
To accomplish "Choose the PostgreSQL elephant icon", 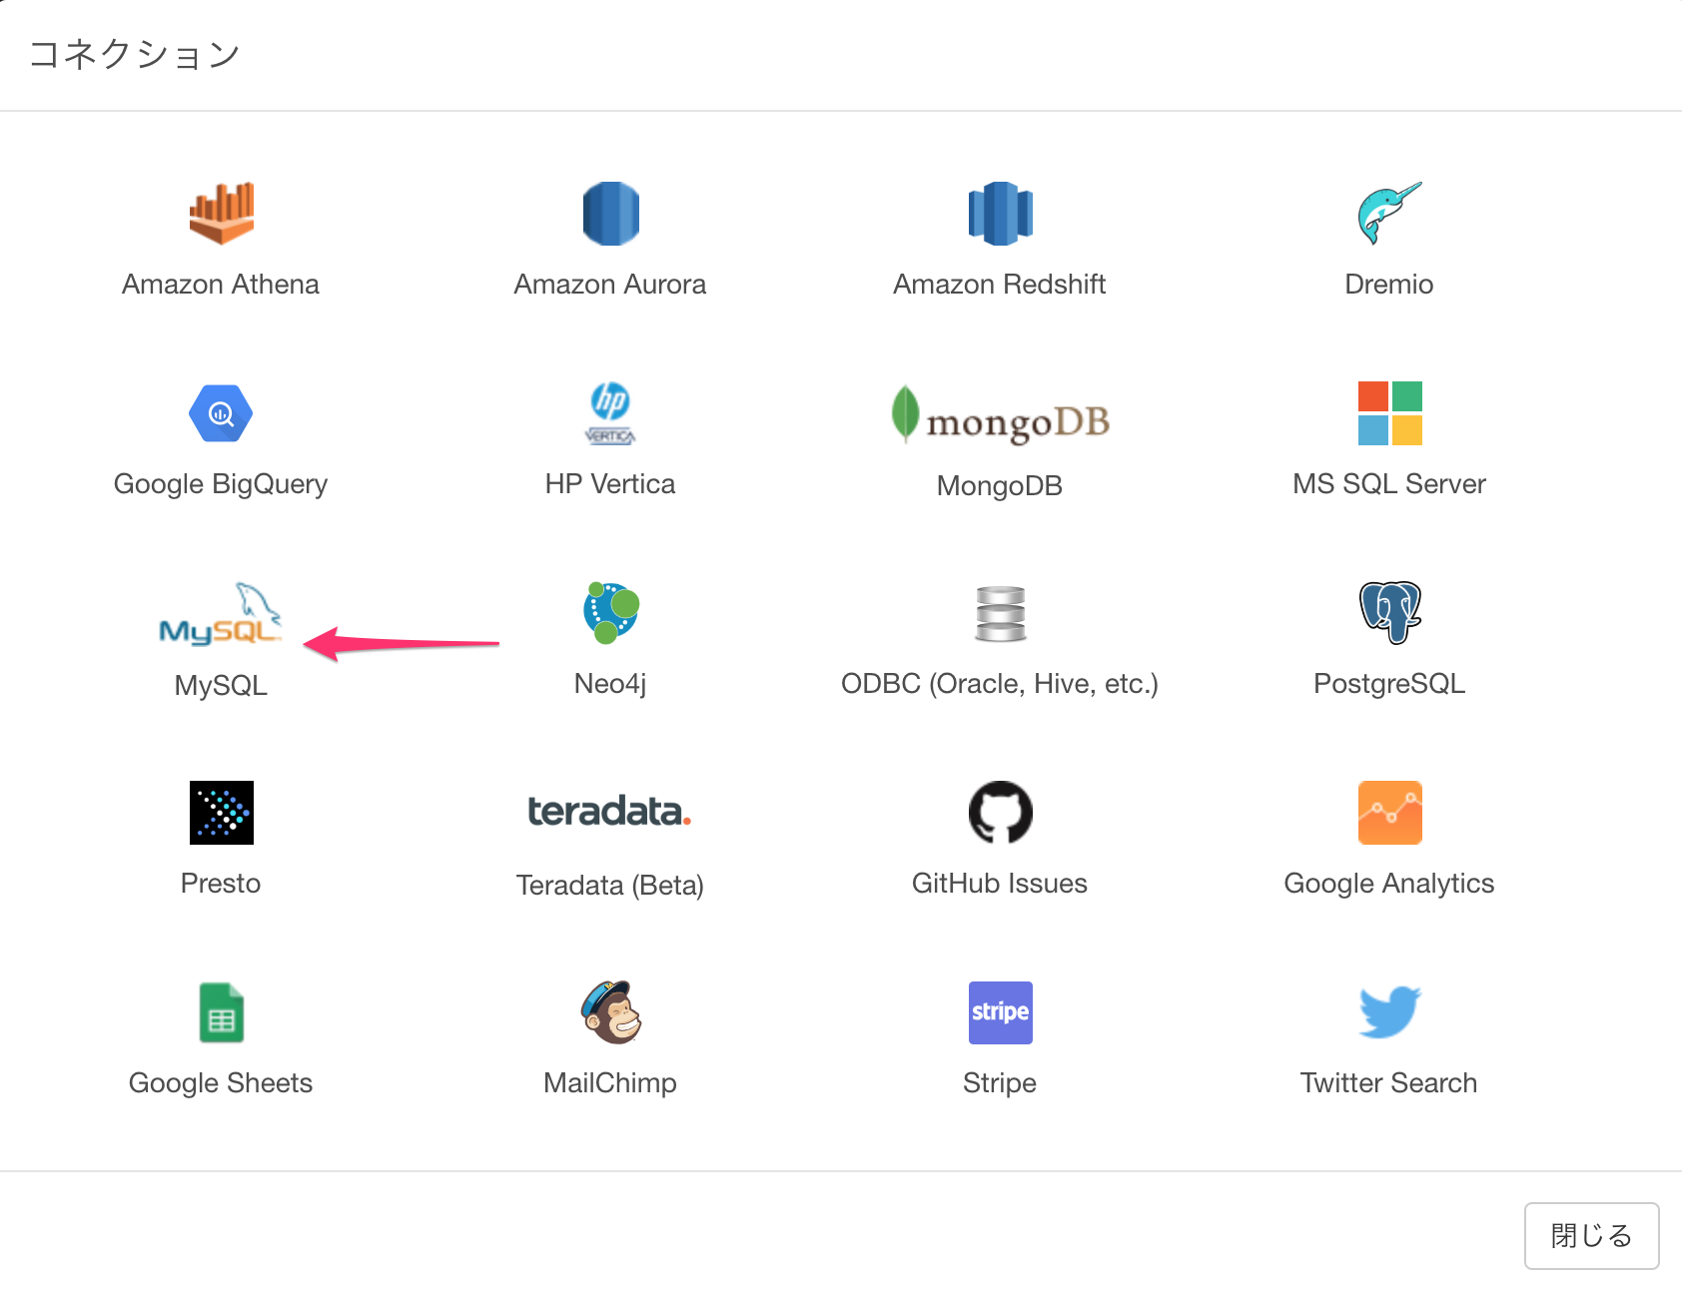I will point(1389,612).
